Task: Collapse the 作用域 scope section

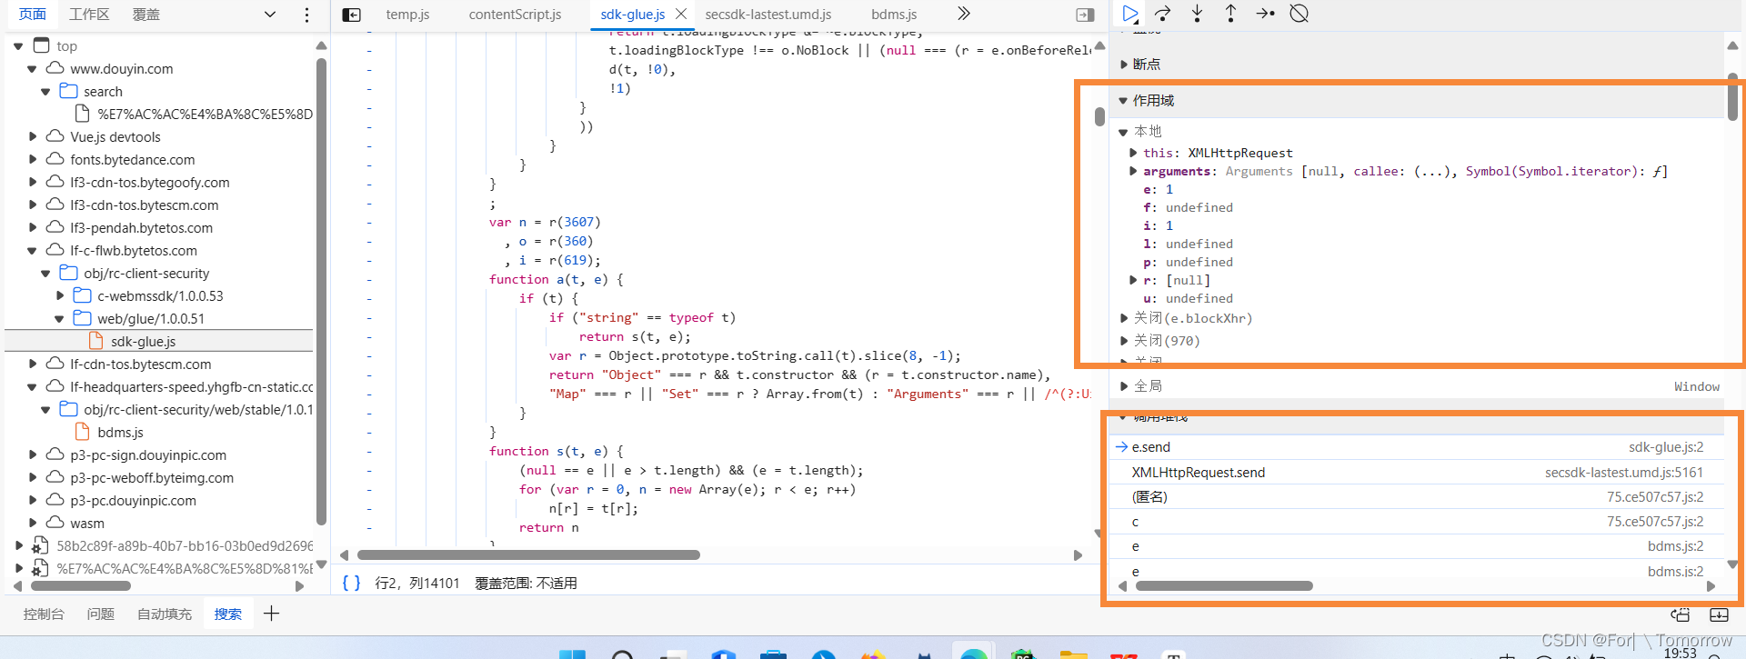Action: pos(1124,101)
